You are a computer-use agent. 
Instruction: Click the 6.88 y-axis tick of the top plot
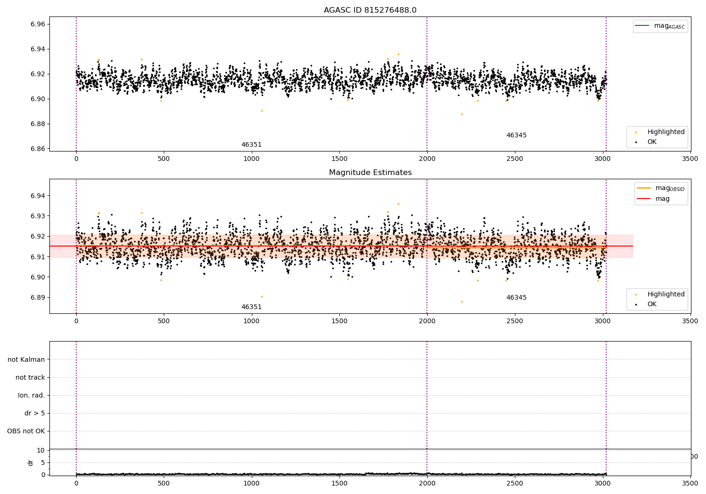coord(37,124)
